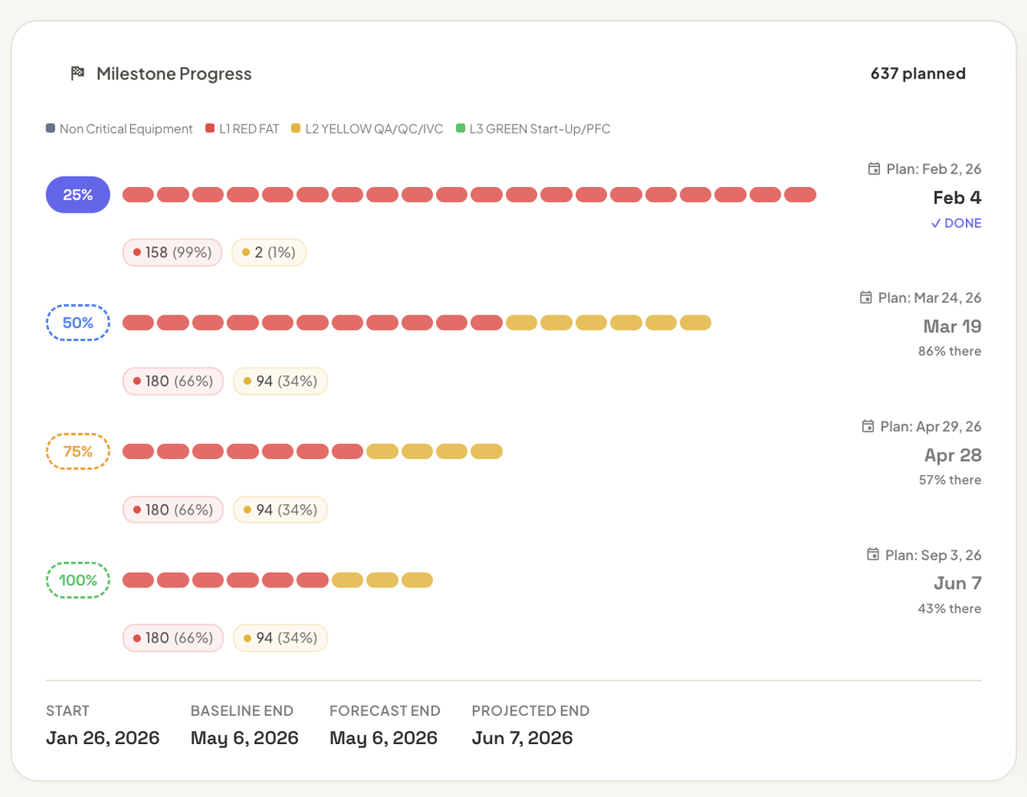Click the DONE status label

[x=956, y=223]
